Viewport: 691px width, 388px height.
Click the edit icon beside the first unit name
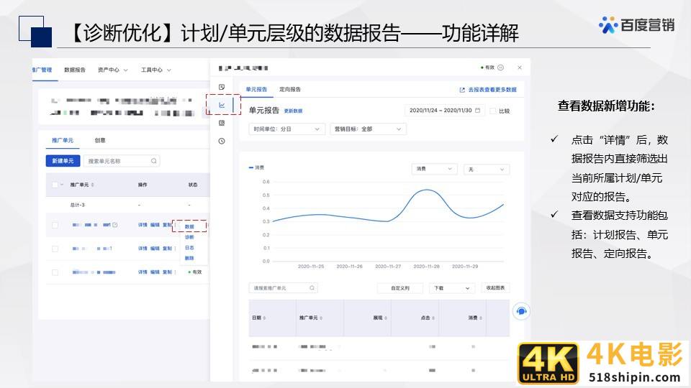click(115, 225)
